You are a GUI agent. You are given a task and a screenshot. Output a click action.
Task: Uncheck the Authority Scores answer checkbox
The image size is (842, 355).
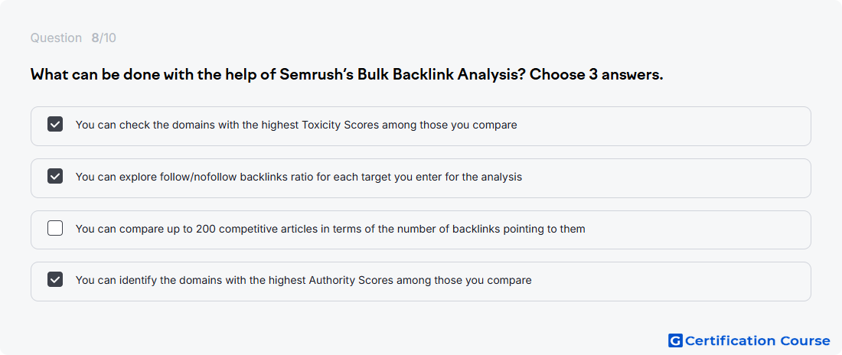tap(55, 279)
